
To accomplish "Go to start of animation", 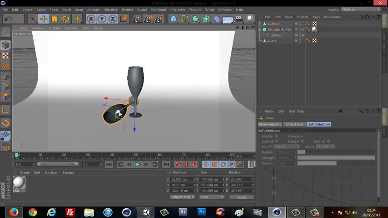I will point(109,164).
